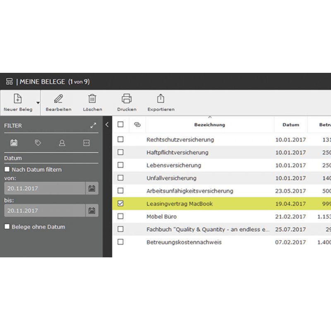Image resolution: width=331 pixels, height=331 pixels.
Task: Enable the Nach Datum filtern checkbox
Action: coord(6,169)
